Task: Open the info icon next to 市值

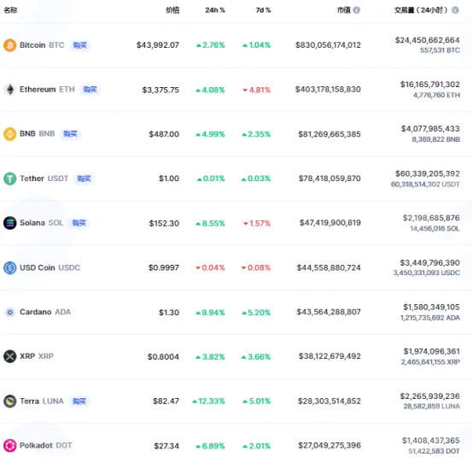Action: click(357, 10)
